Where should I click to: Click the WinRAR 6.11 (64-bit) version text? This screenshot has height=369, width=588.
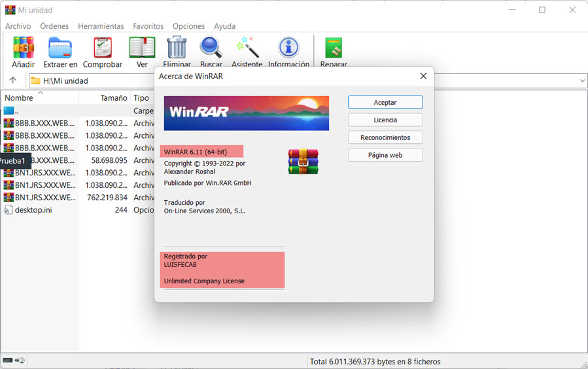(x=196, y=152)
